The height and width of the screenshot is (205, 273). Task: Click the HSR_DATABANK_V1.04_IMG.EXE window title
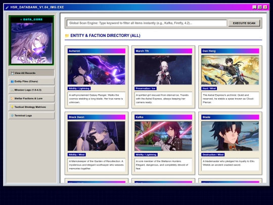(x=37, y=7)
